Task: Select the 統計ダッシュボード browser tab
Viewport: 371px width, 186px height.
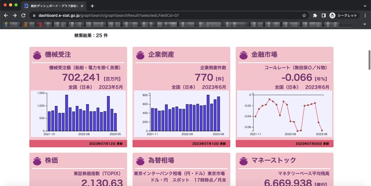Action: click(53, 6)
